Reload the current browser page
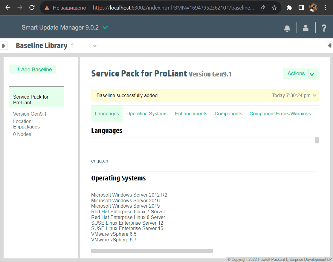 coord(32,8)
